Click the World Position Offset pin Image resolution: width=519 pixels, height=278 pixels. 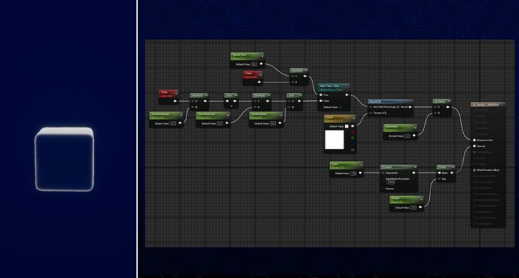pyautogui.click(x=475, y=170)
